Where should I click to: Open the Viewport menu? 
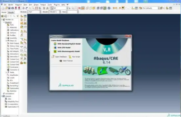click(x=18, y=5)
